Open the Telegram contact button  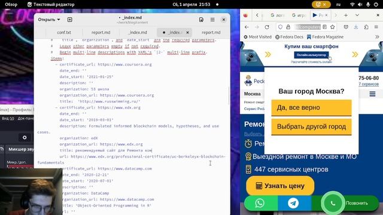click(293, 203)
